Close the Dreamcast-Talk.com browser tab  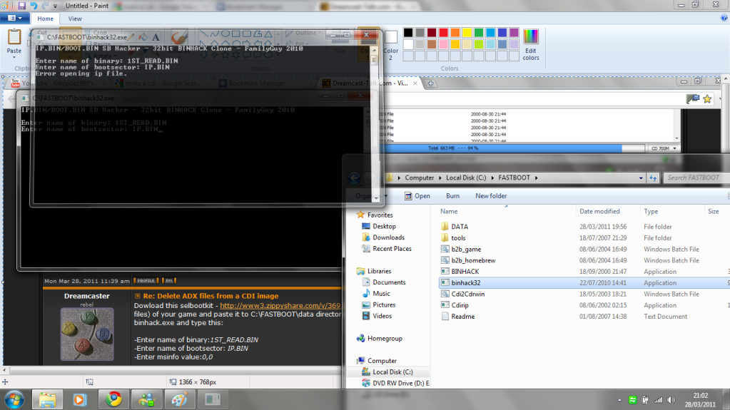tap(415, 83)
